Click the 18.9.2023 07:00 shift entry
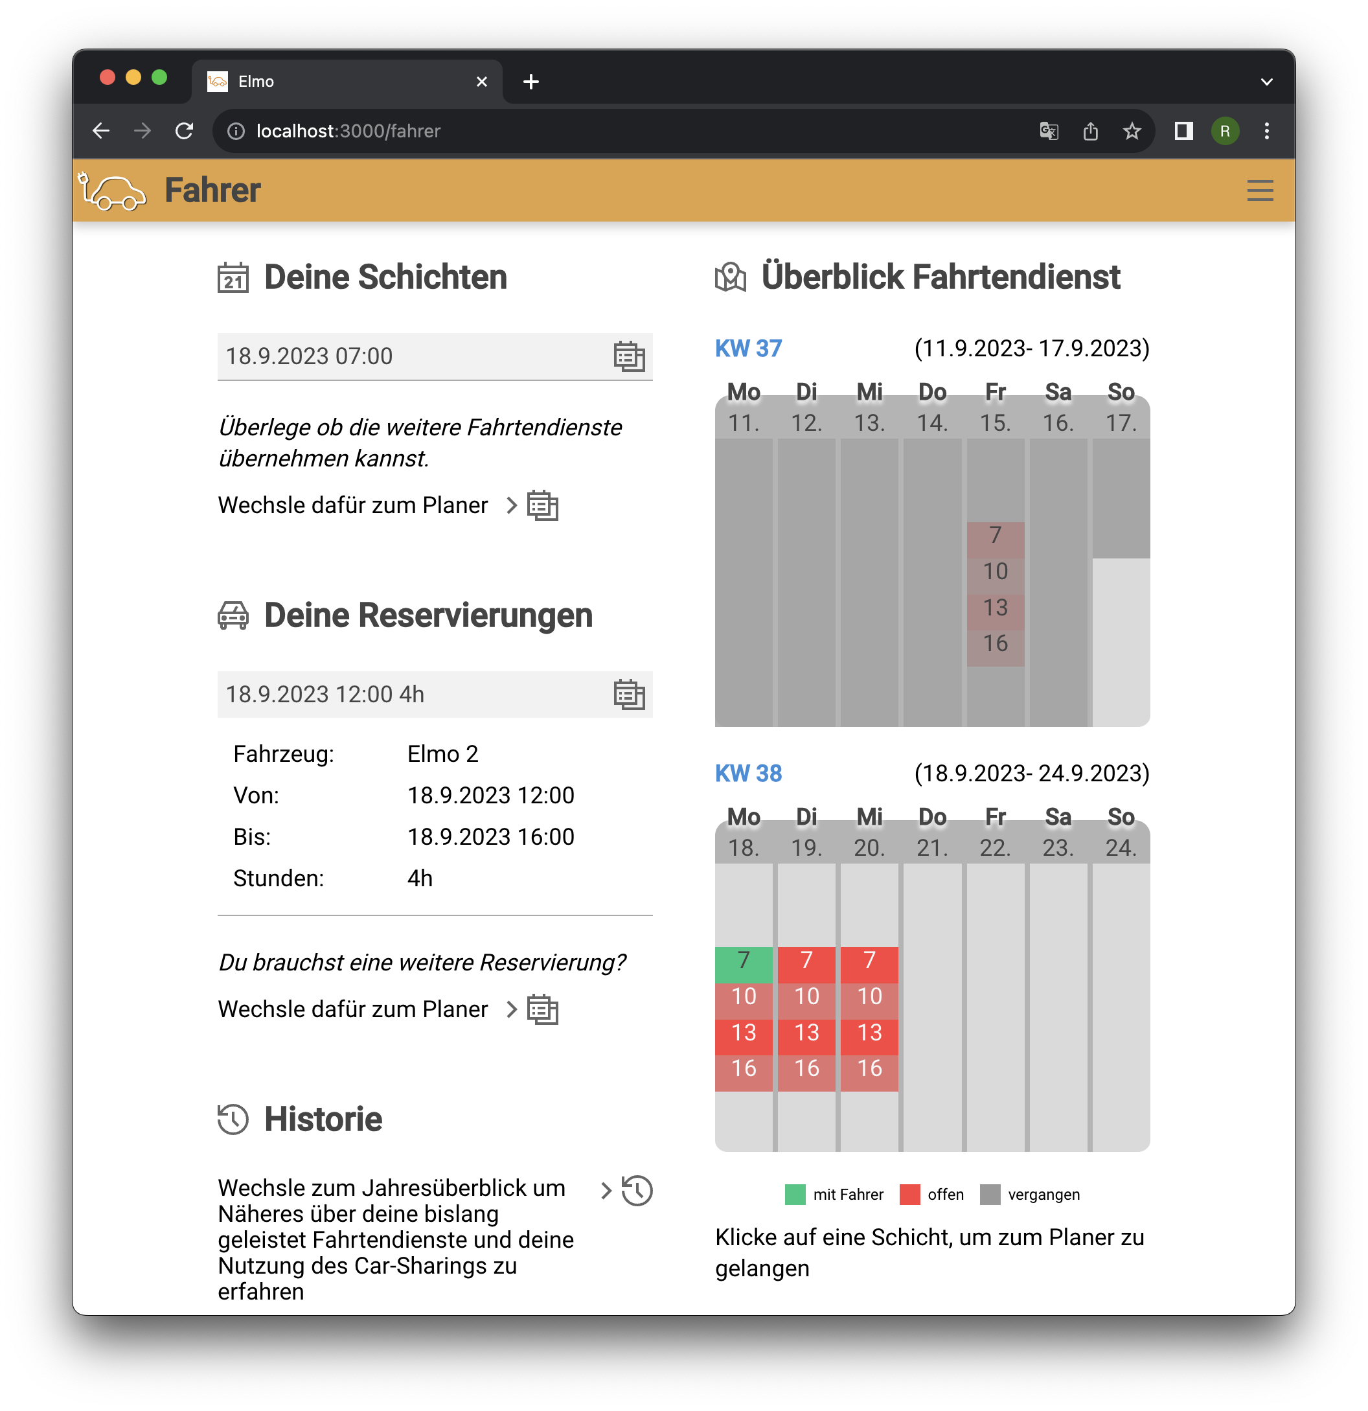This screenshot has height=1411, width=1368. pyautogui.click(x=435, y=356)
